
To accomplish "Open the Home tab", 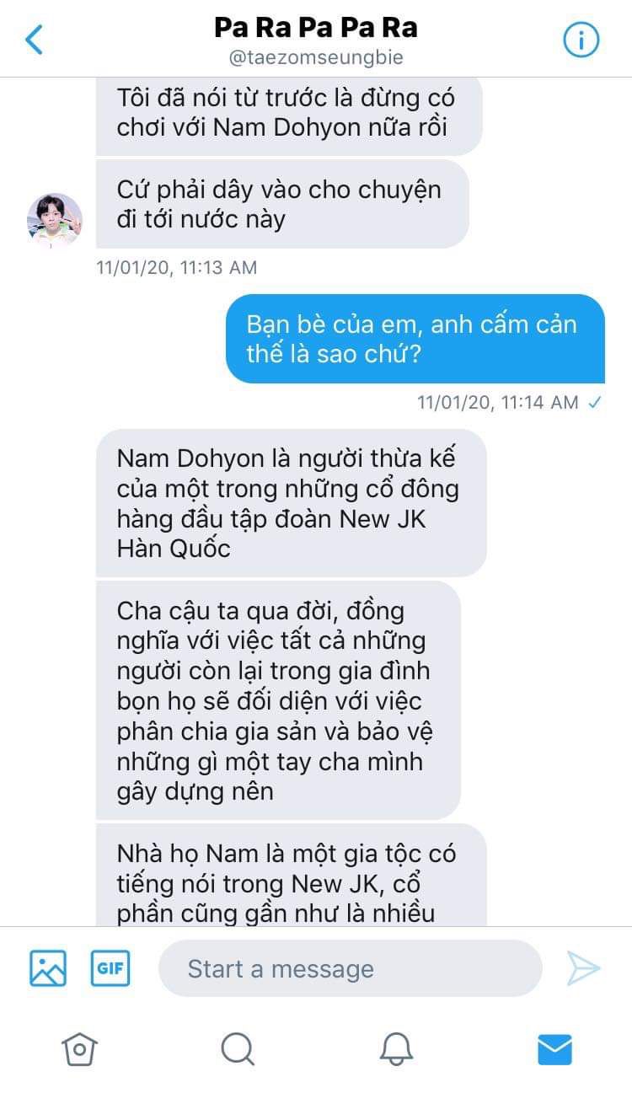I will pos(79,1049).
